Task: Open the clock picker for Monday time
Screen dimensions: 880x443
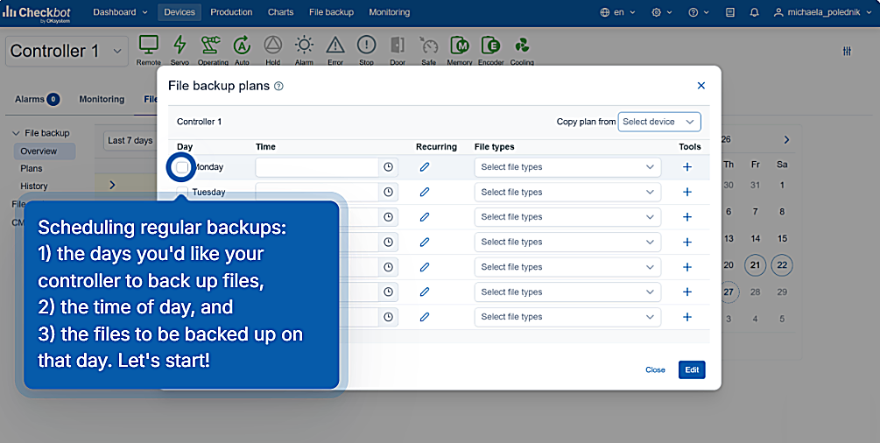Action: pyautogui.click(x=388, y=167)
